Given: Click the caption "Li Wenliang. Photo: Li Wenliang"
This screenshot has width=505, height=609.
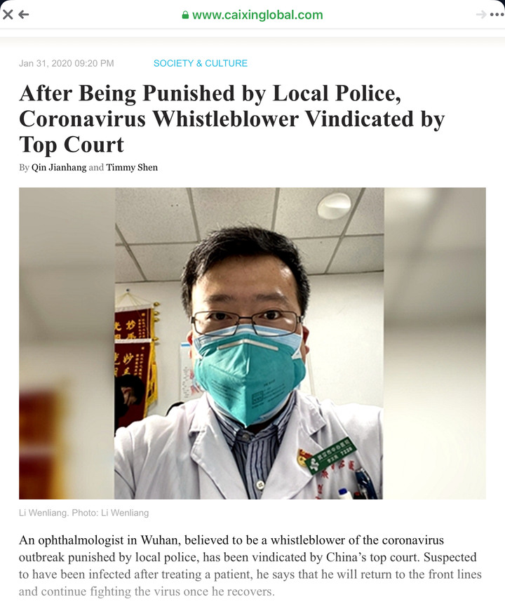Looking at the screenshot, I should coord(84,513).
